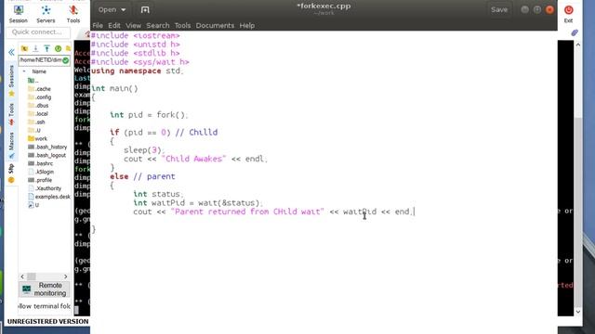The image size is (595, 334).
Task: Toggle the tree expander beside the Name header
Action: [x=24, y=71]
